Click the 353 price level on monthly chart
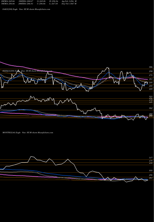The height and width of the screenshot is (222, 154). click(151, 171)
